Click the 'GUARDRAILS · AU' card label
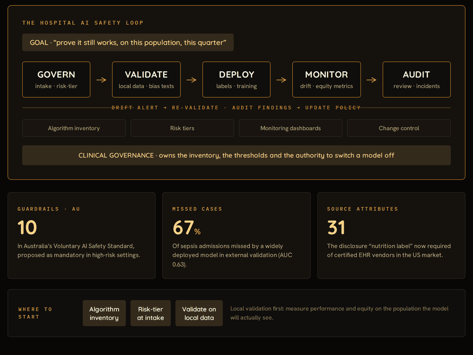473x355 pixels. pyautogui.click(x=49, y=209)
